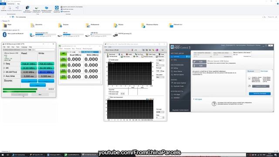Image resolution: width=279 pixels, height=157 pixels.
Task: Click Start button in HD Tune file benchmark
Action: click(x=160, y=60)
